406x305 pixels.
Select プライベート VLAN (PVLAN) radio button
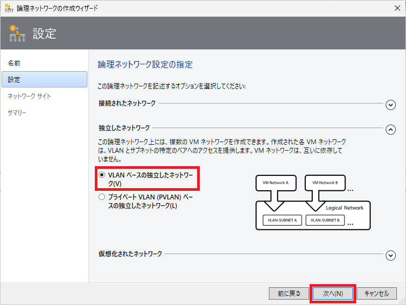pyautogui.click(x=102, y=197)
